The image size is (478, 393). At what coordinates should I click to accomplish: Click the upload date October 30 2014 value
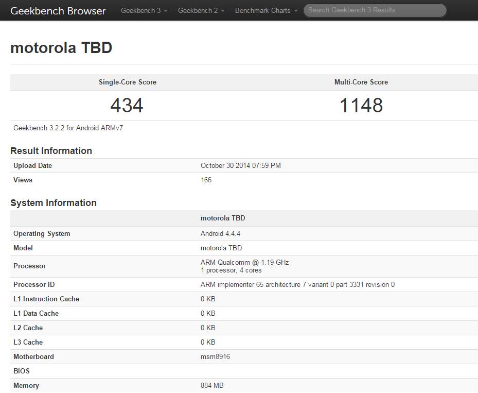click(240, 166)
